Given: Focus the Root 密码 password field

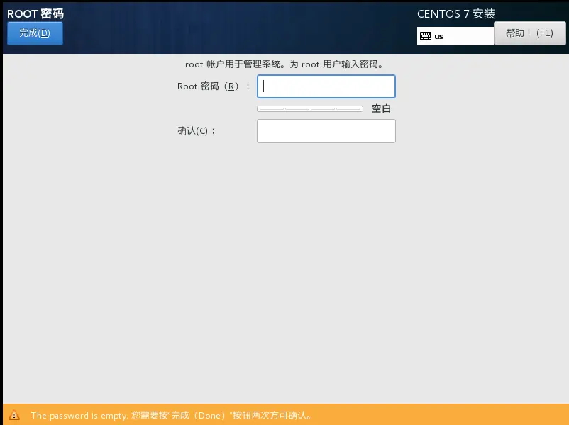Looking at the screenshot, I should coord(326,86).
